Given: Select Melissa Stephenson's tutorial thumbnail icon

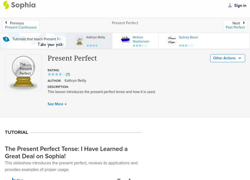Looking at the screenshot, I should pyautogui.click(x=126, y=39).
